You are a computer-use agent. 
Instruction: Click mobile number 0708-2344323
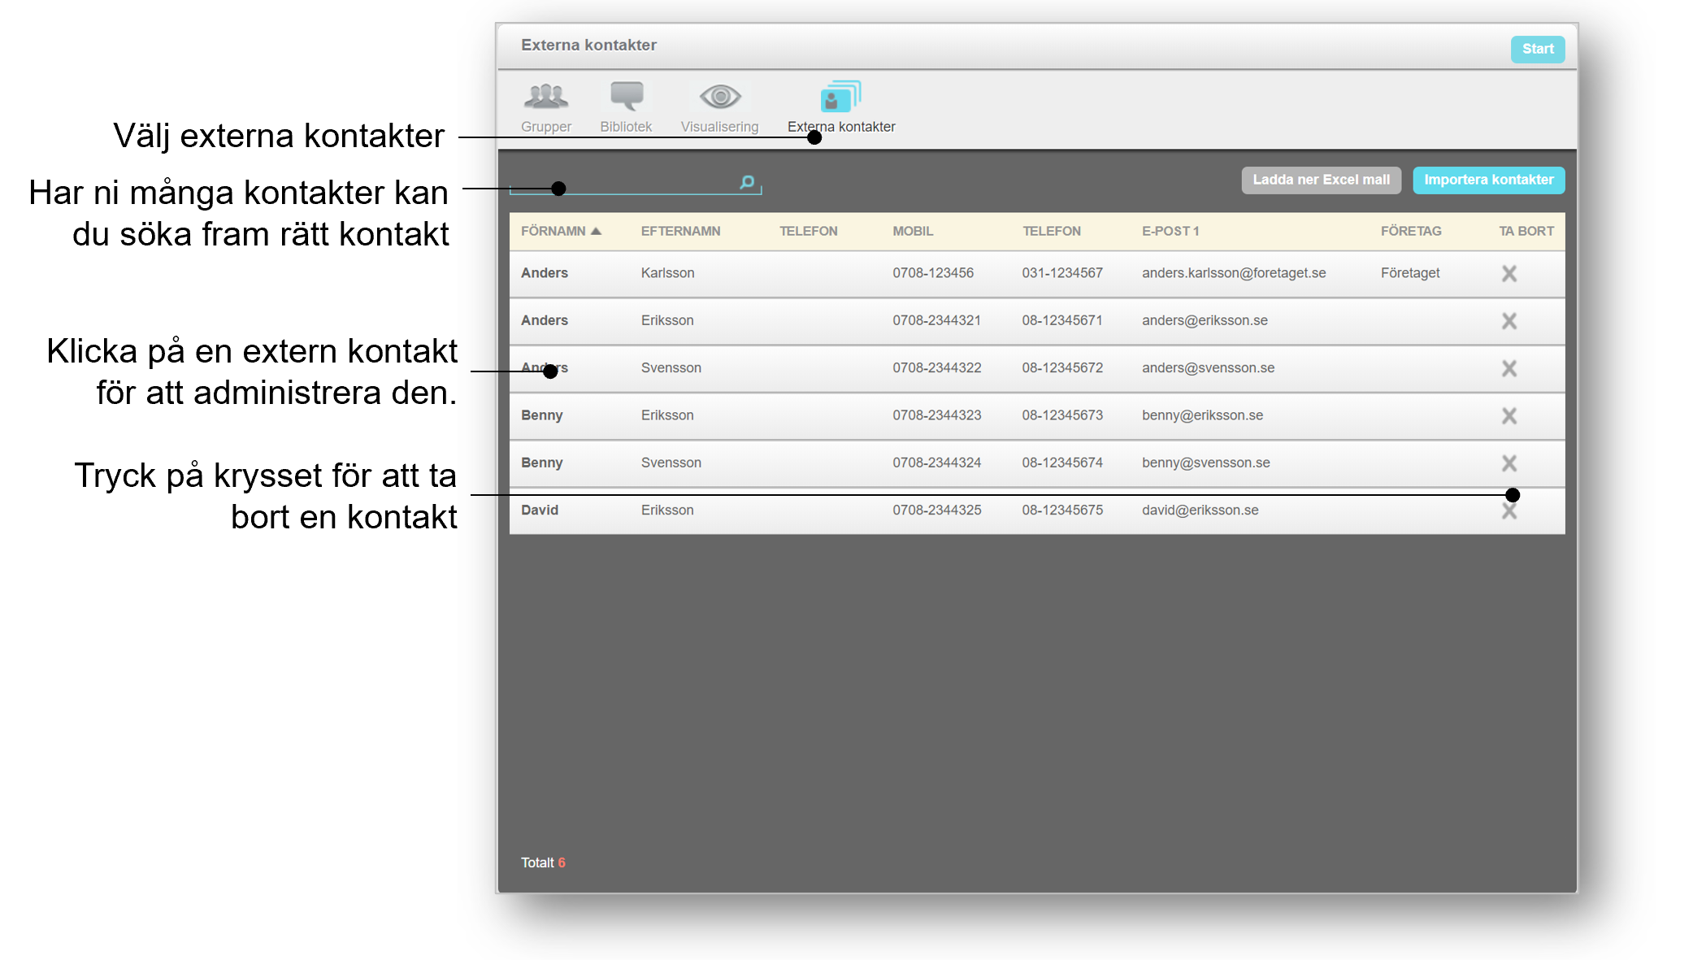pyautogui.click(x=936, y=415)
